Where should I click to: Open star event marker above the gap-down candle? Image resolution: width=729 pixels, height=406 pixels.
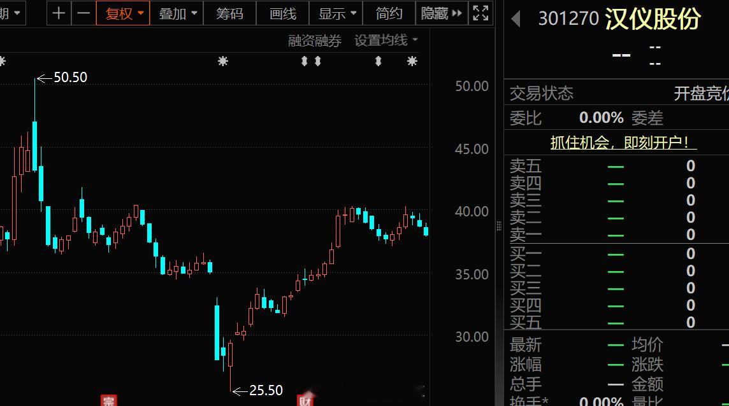(222, 61)
